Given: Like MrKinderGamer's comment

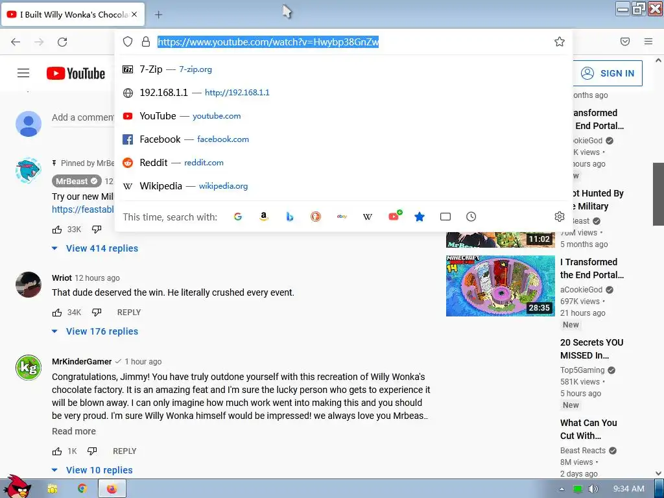Looking at the screenshot, I should point(57,451).
